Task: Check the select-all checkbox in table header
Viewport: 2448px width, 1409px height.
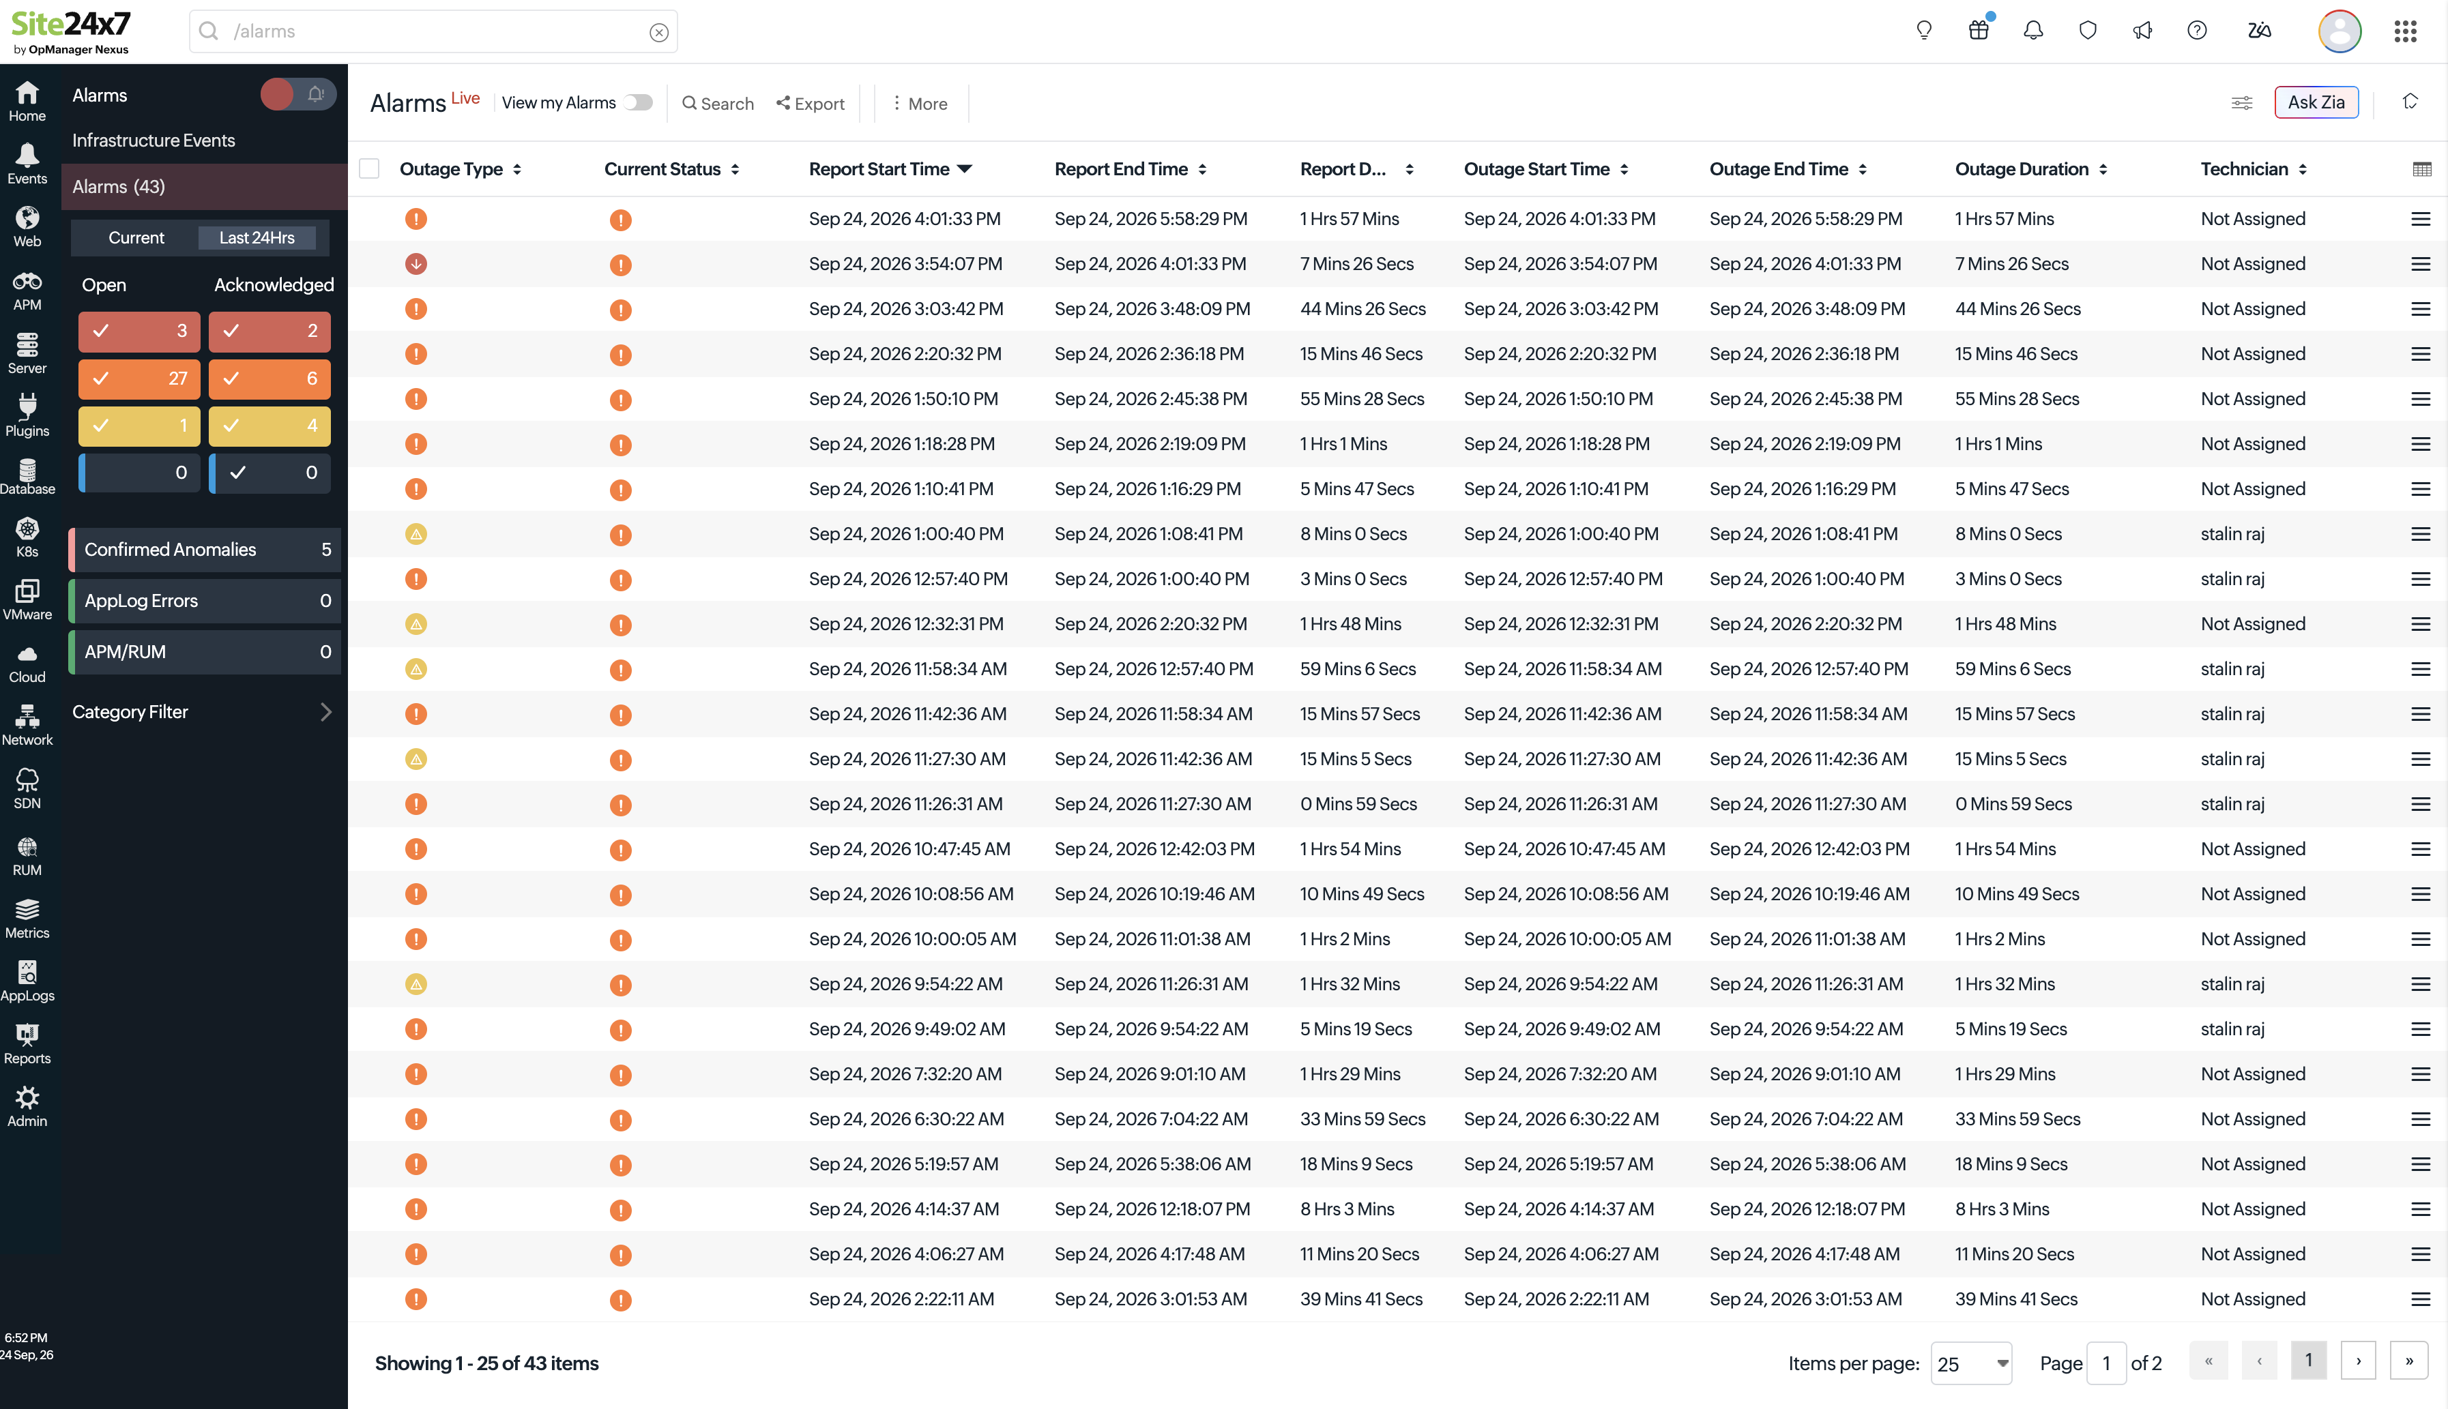Action: pyautogui.click(x=369, y=168)
